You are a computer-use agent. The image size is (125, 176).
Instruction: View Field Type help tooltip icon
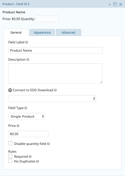26,108
